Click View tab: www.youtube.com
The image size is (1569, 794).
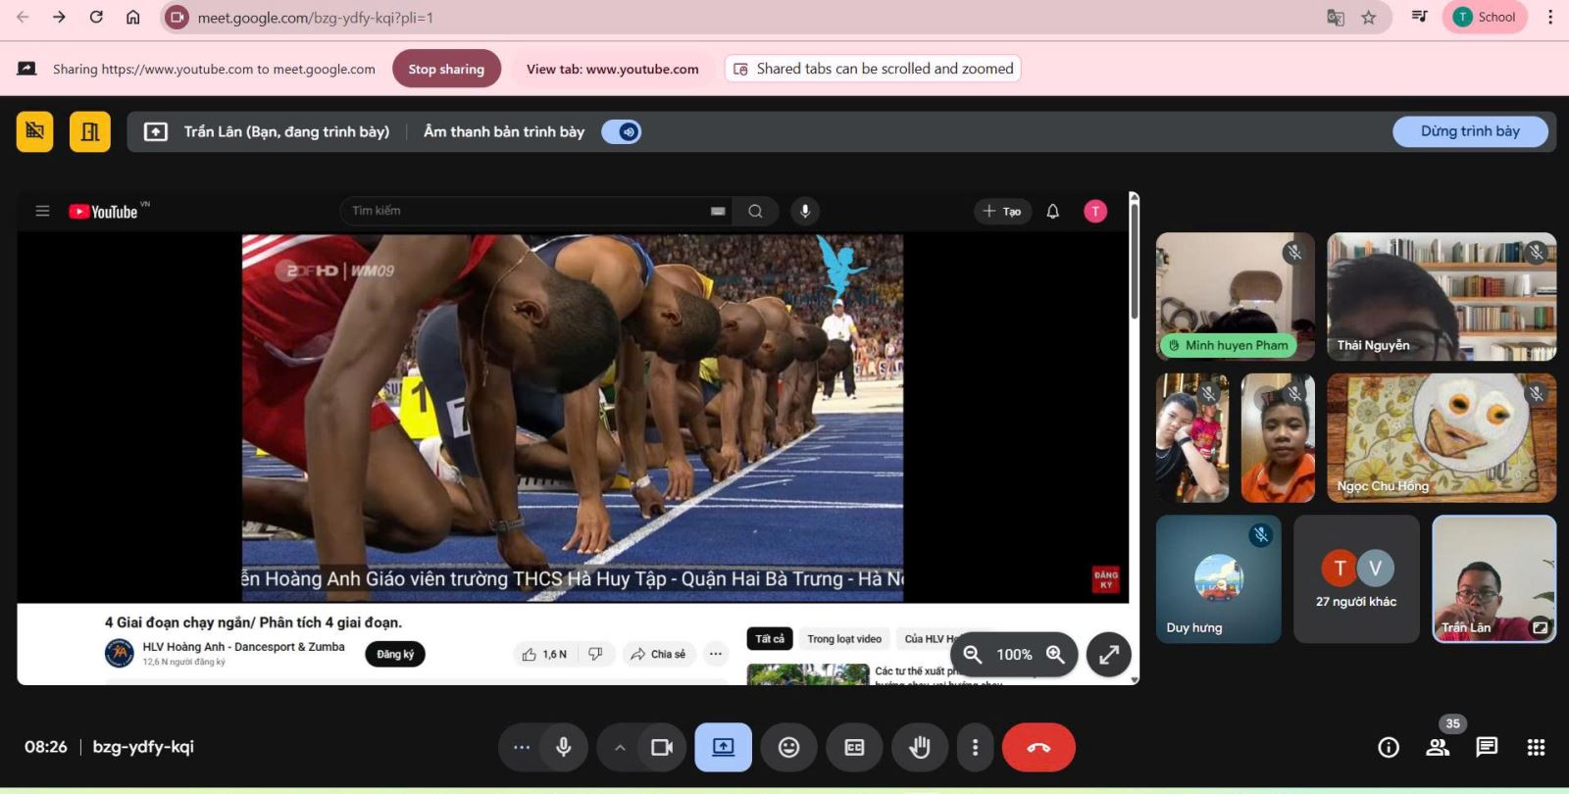[x=612, y=69]
